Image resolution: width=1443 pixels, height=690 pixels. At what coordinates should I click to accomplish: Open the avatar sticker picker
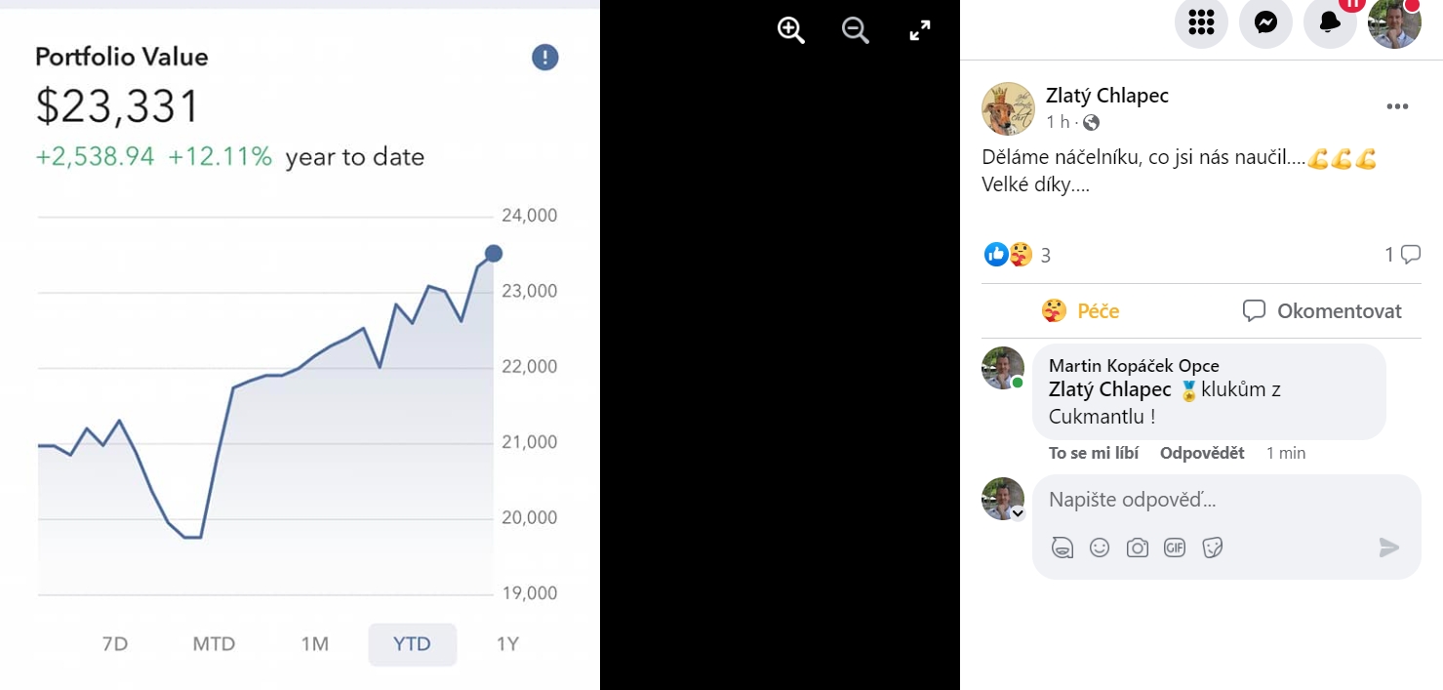click(1062, 548)
